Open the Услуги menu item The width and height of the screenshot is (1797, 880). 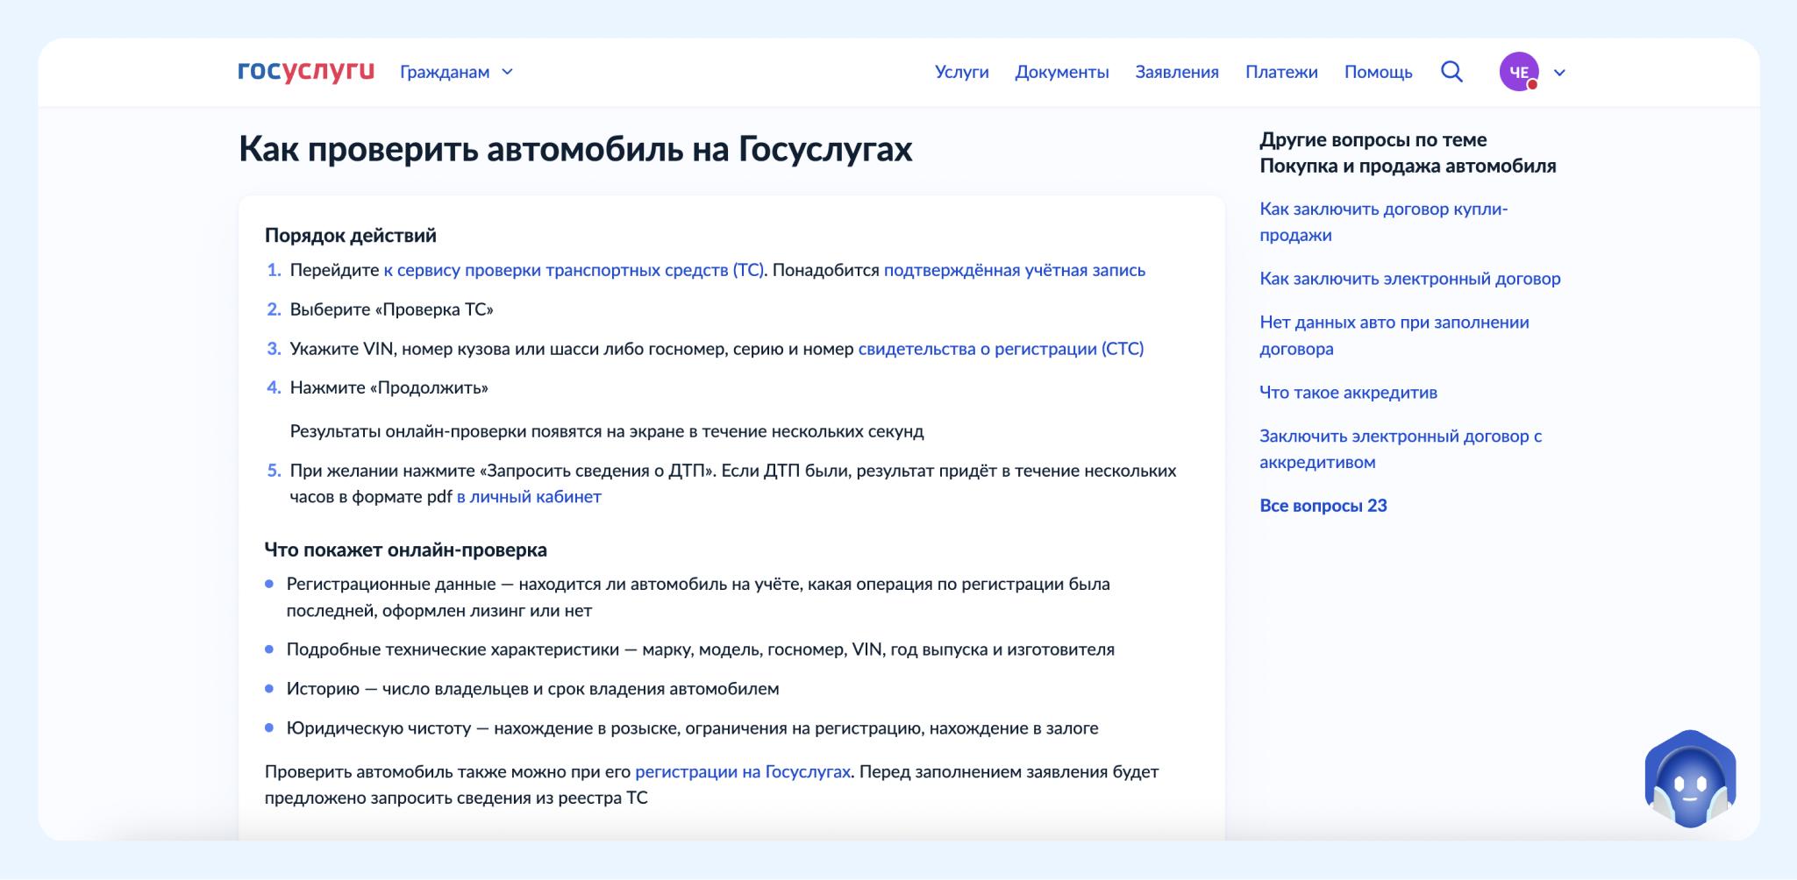(961, 72)
